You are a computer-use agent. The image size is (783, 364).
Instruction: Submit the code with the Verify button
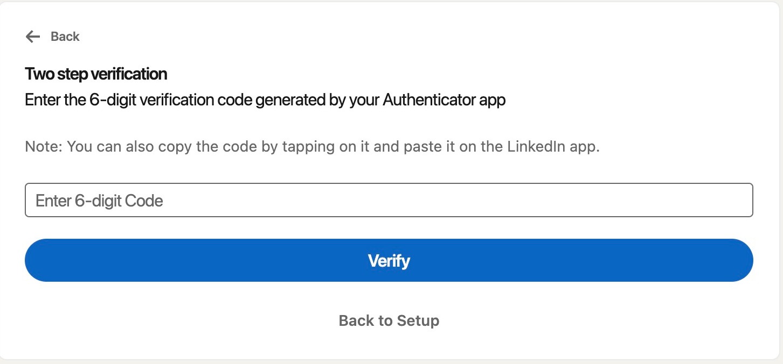389,260
